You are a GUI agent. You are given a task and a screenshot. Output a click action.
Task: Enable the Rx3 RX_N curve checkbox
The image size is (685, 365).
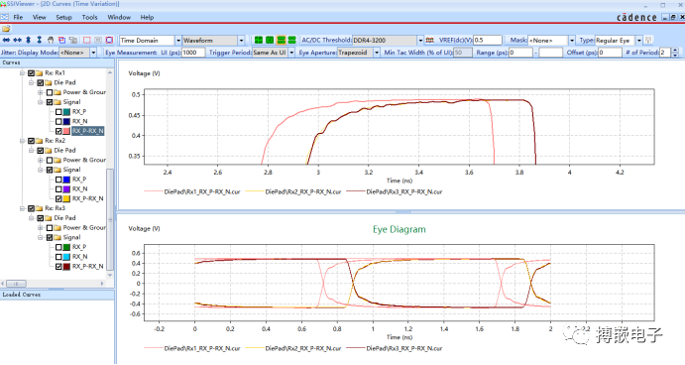[x=58, y=257]
